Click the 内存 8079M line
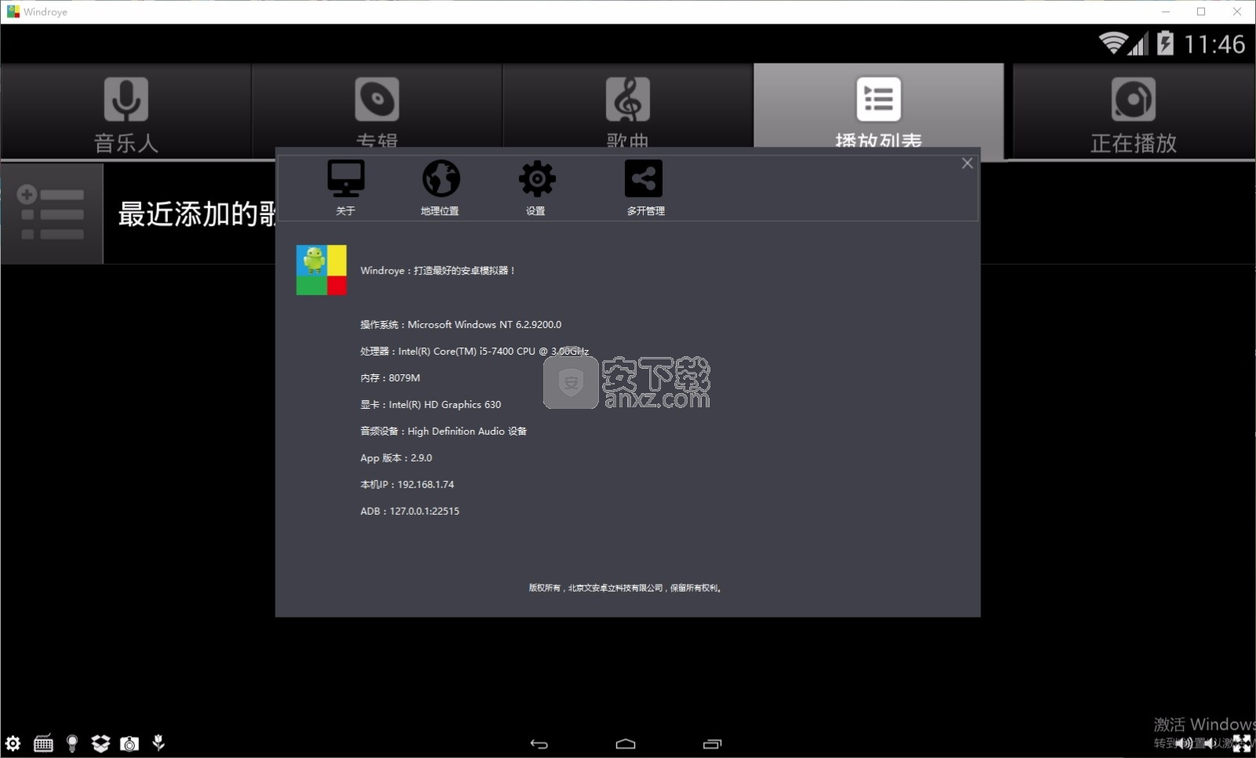This screenshot has height=758, width=1256. point(390,378)
